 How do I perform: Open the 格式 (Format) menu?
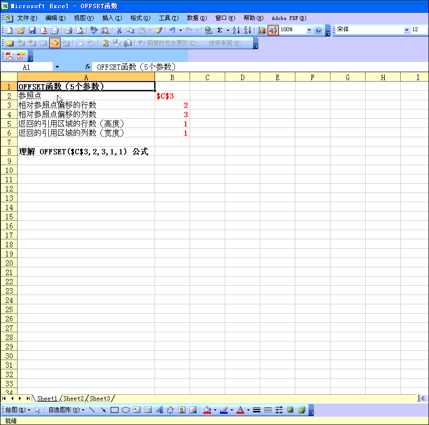pos(139,18)
